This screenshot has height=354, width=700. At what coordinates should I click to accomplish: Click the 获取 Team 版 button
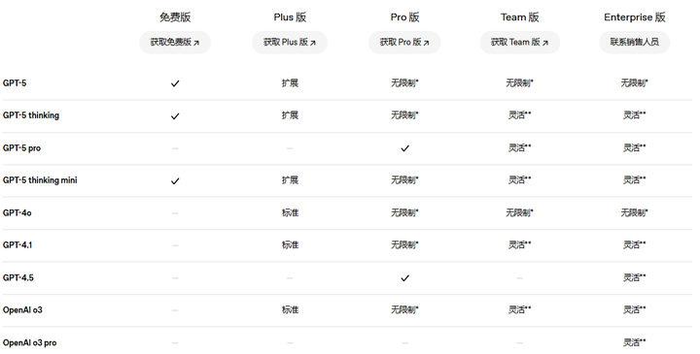click(519, 43)
